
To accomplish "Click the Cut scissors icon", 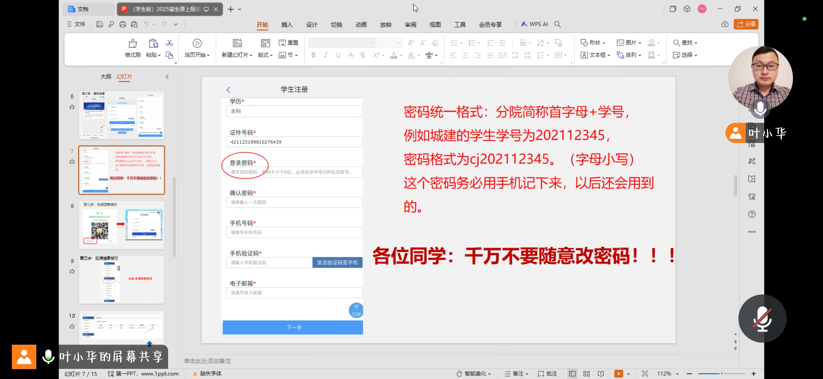I will pos(169,43).
